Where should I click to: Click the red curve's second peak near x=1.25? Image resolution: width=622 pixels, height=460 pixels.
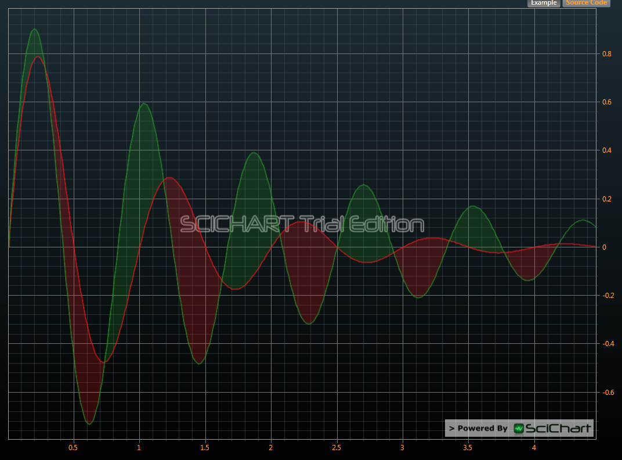coord(168,178)
